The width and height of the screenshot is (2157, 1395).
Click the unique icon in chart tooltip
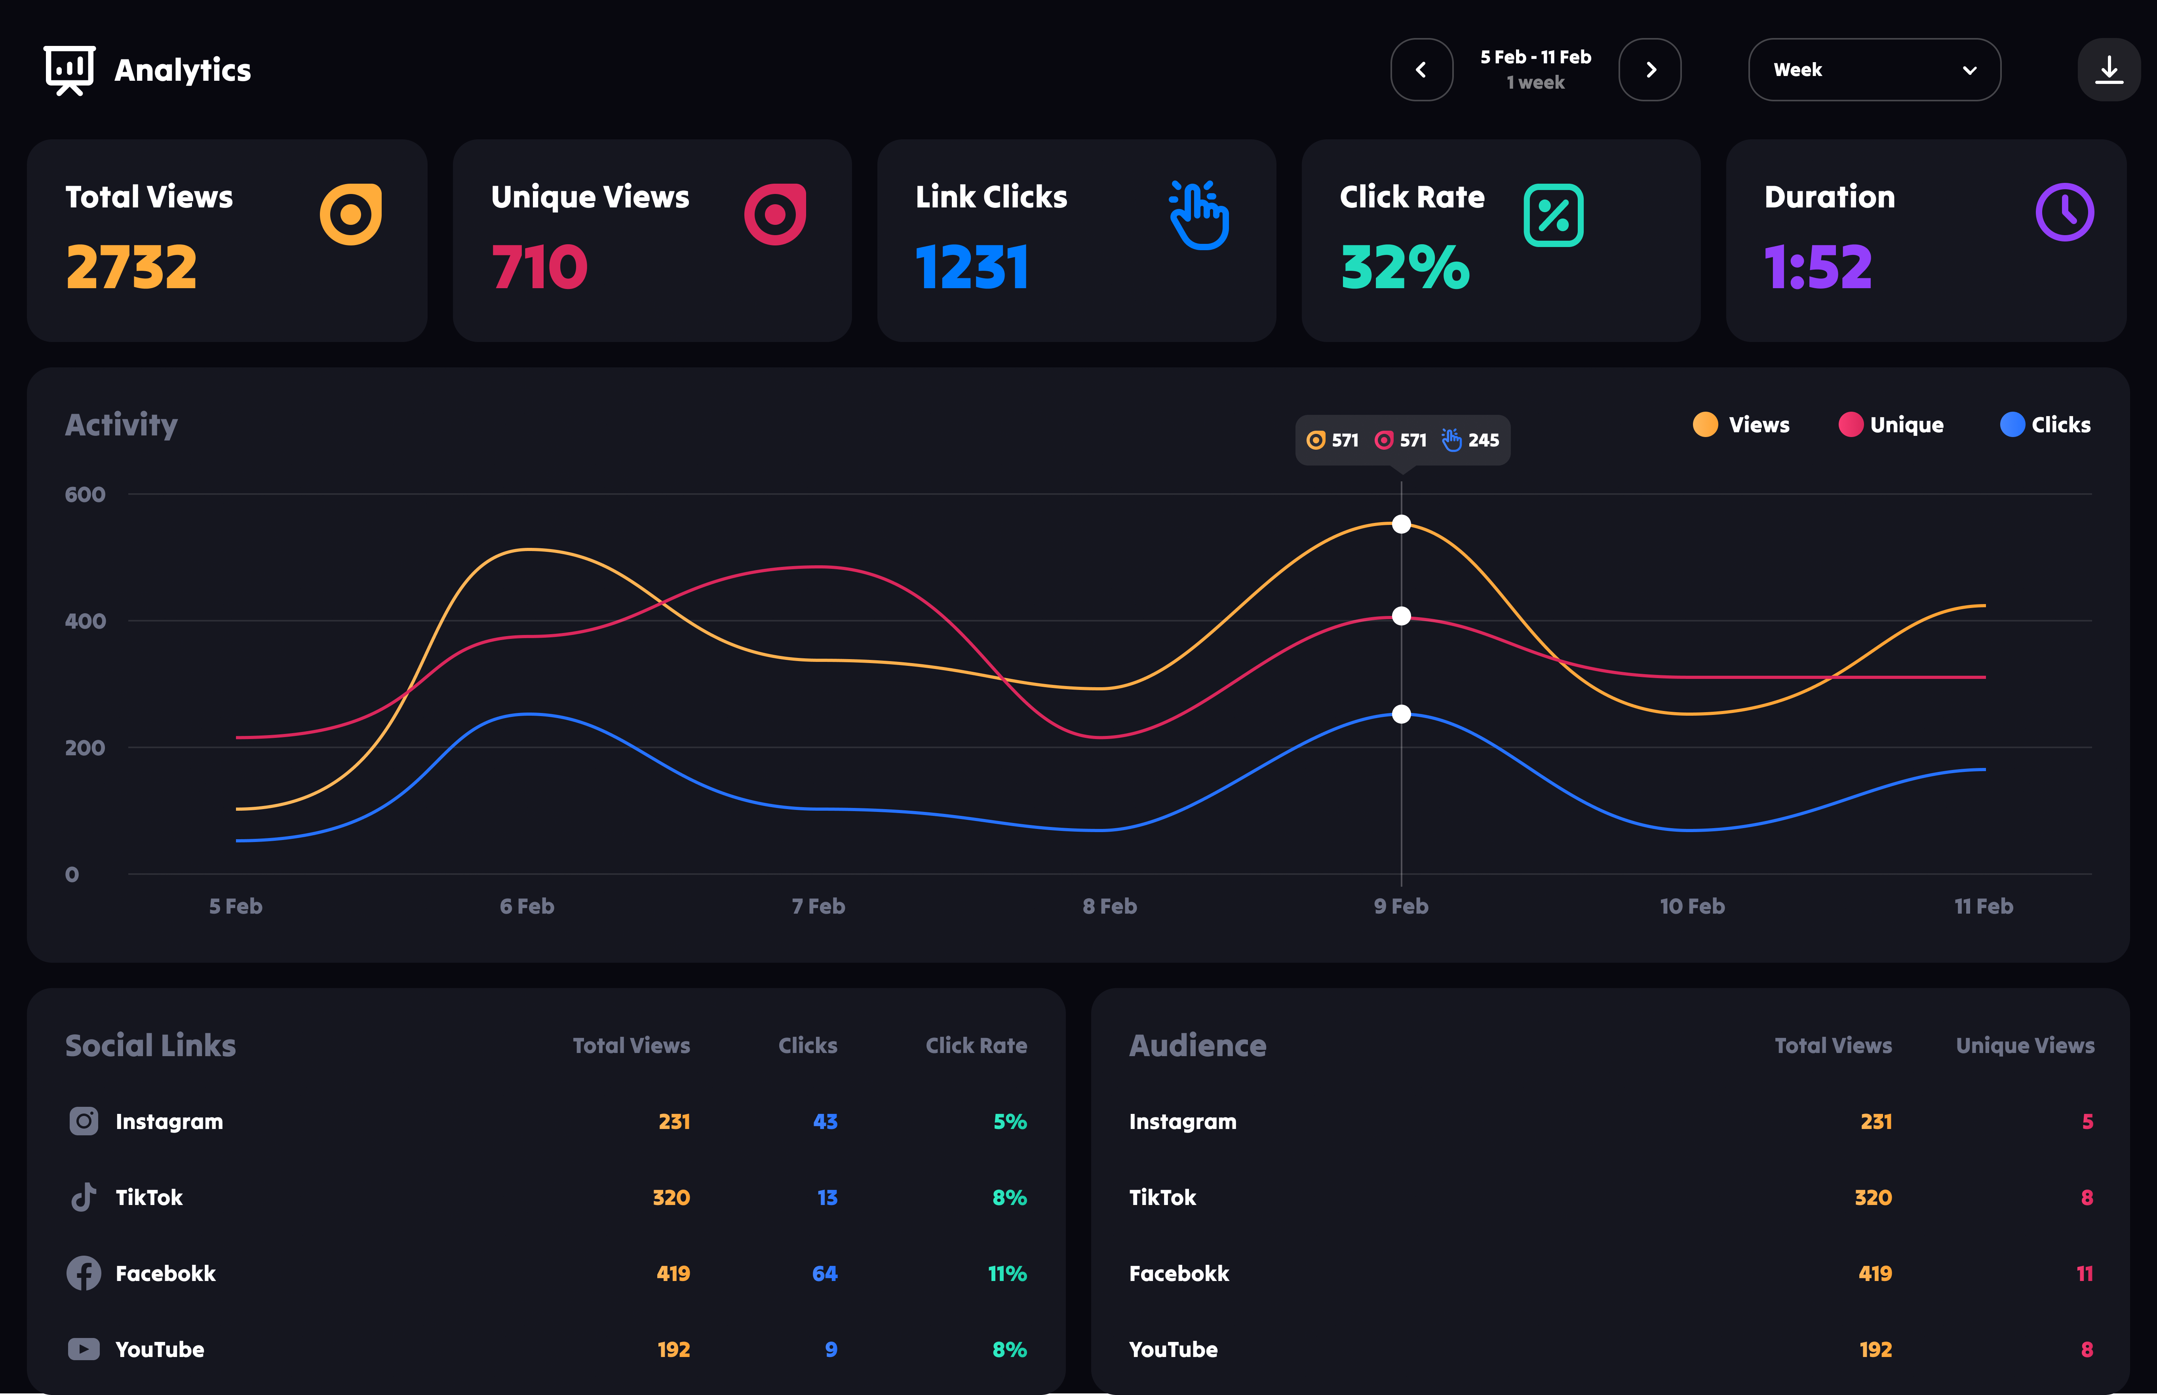click(x=1384, y=440)
